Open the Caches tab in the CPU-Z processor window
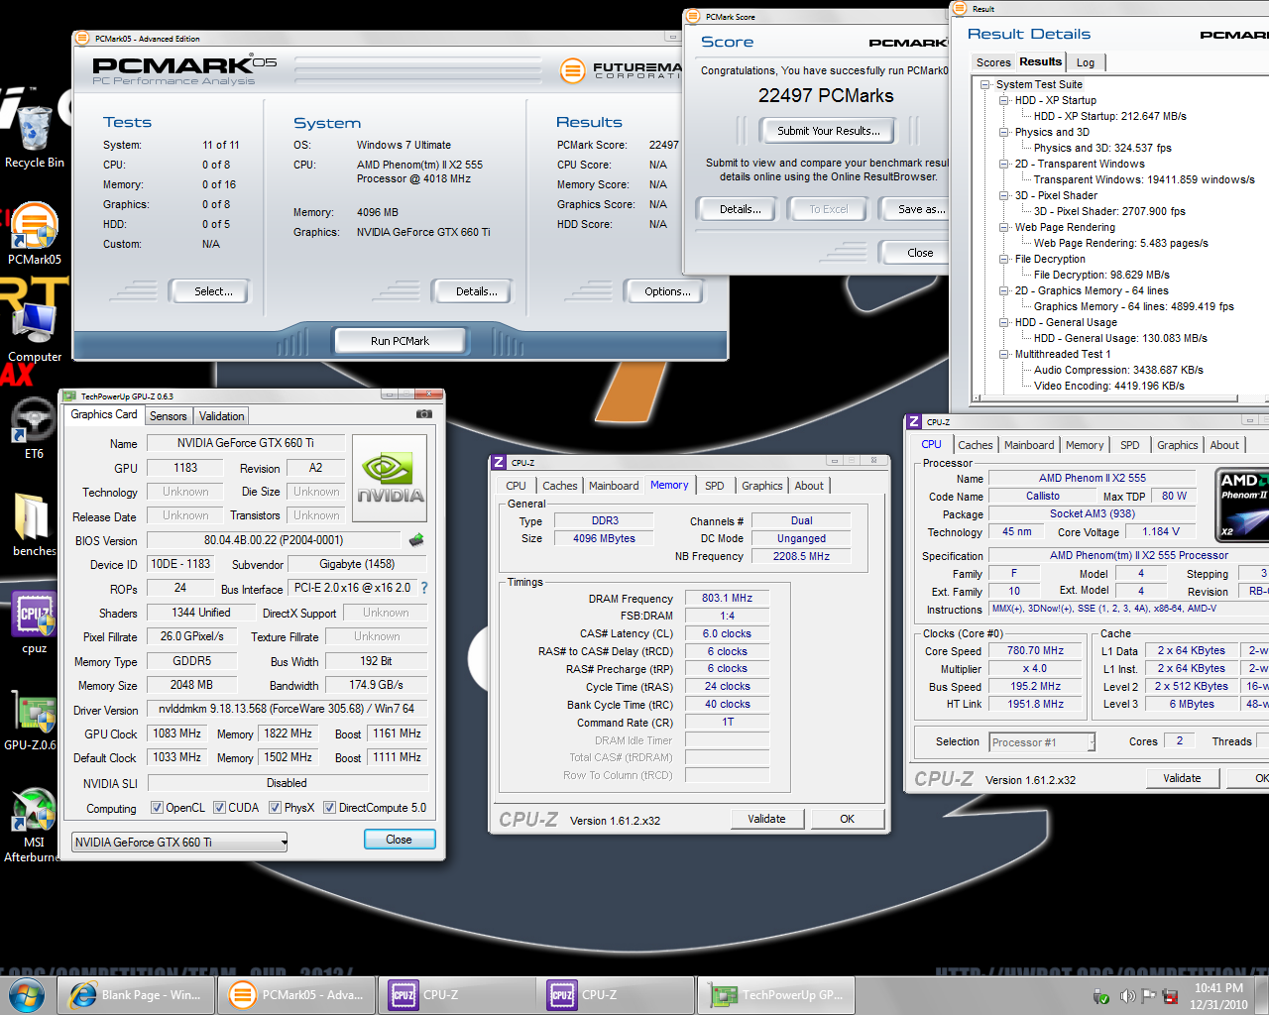 coord(975,445)
